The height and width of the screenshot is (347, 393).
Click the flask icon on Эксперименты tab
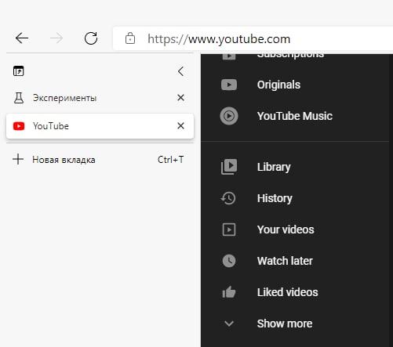(19, 98)
